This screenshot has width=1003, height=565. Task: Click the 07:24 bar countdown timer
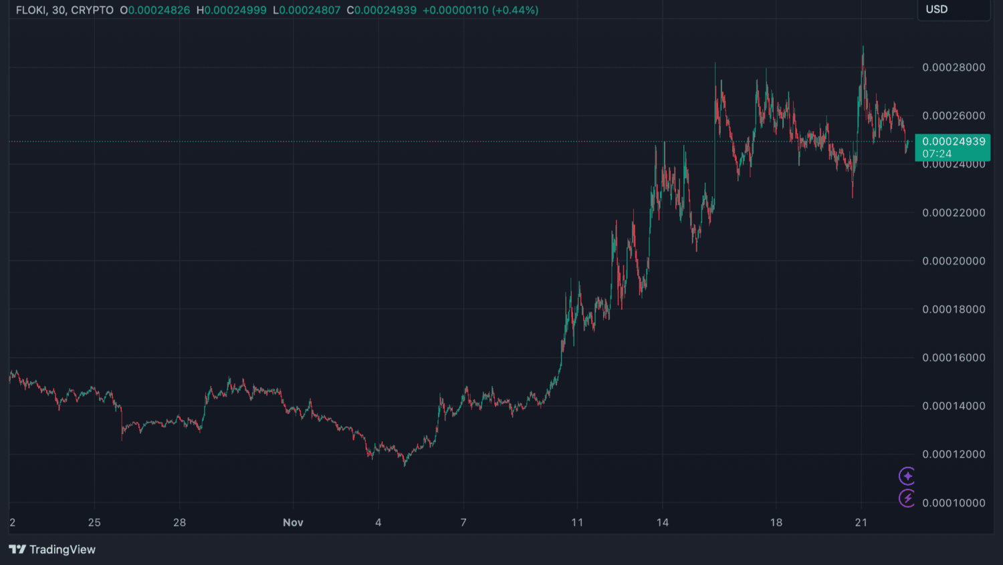[937, 154]
